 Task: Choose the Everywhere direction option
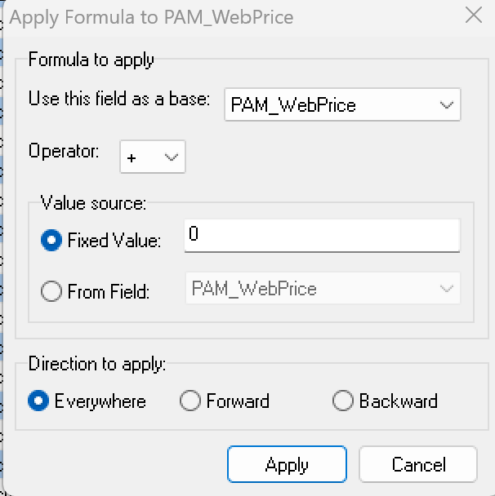(38, 401)
